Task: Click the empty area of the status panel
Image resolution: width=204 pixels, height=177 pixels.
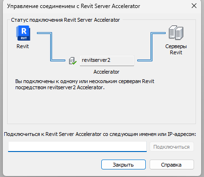Action: [x=101, y=107]
